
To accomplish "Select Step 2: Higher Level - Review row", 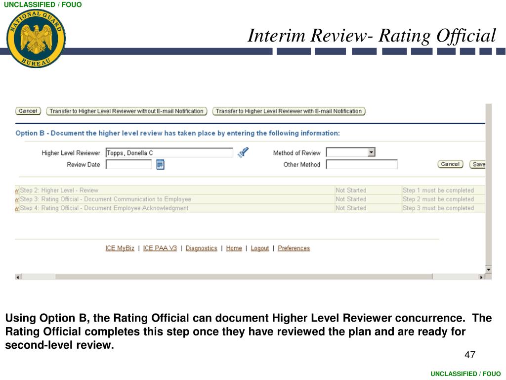I will 250,190.
